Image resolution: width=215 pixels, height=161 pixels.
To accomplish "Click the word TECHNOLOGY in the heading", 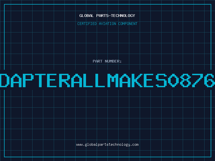I will [123, 16].
